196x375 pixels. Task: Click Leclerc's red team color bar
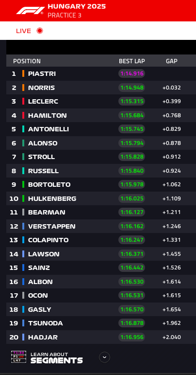[23, 101]
